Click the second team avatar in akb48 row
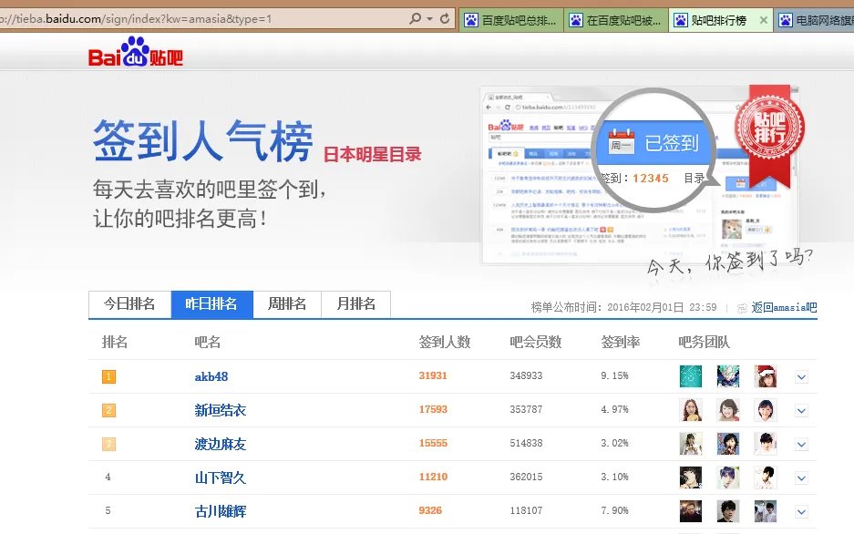 728,376
